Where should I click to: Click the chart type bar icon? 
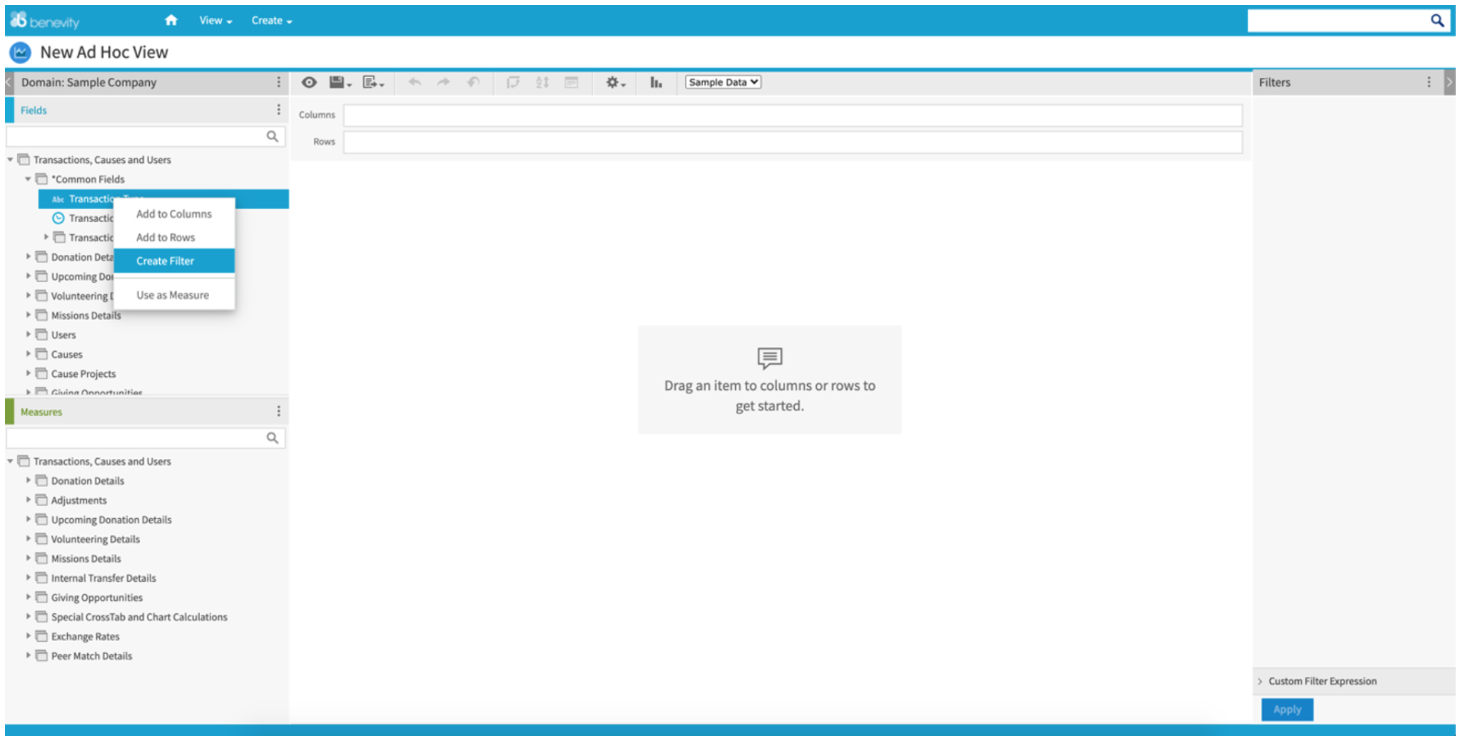(x=656, y=82)
